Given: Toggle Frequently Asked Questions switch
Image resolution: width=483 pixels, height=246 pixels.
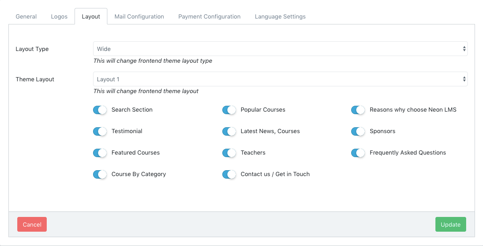Looking at the screenshot, I should (x=358, y=153).
